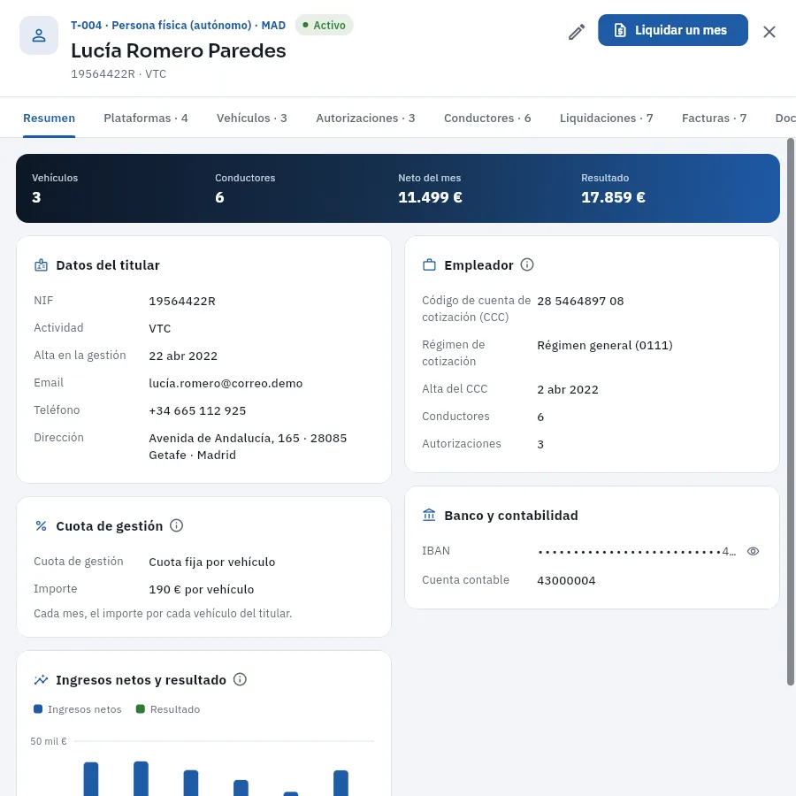The width and height of the screenshot is (796, 796).
Task: Click the CCC value 28 5464897 08
Action: [x=580, y=301]
